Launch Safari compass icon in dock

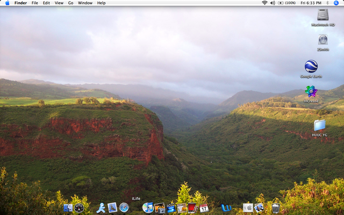coord(124,207)
